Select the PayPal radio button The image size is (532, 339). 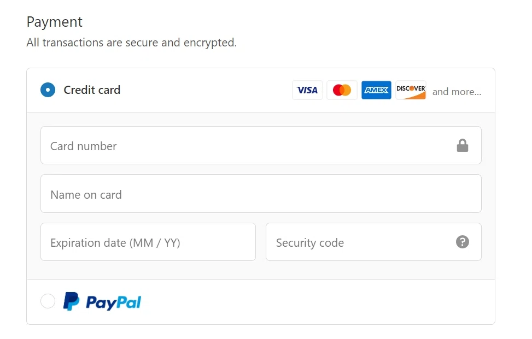coord(48,301)
